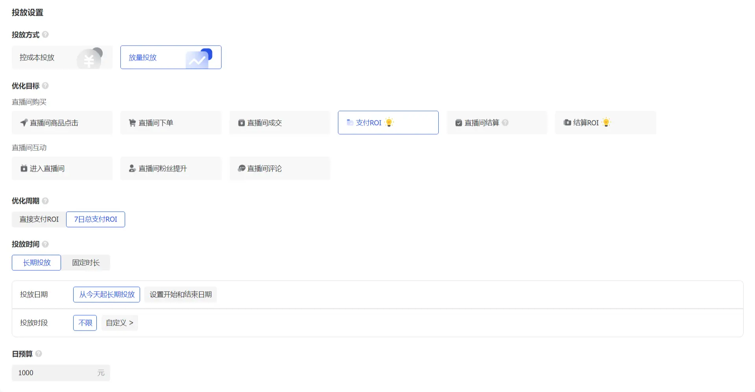Select 直播间粉丝提升 goal
The height and width of the screenshot is (392, 755).
click(170, 168)
